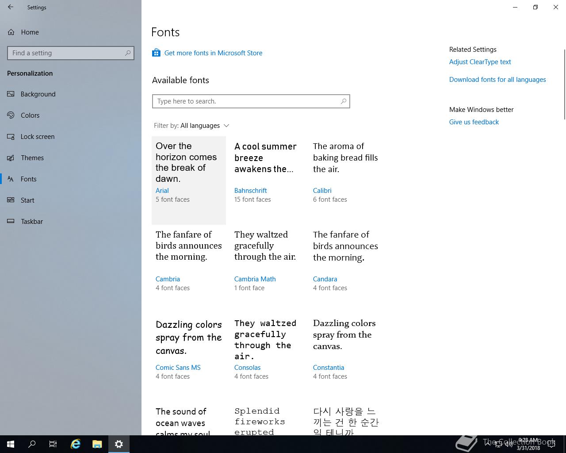The image size is (566, 453).
Task: Focus the Type here to search font box
Action: click(251, 101)
